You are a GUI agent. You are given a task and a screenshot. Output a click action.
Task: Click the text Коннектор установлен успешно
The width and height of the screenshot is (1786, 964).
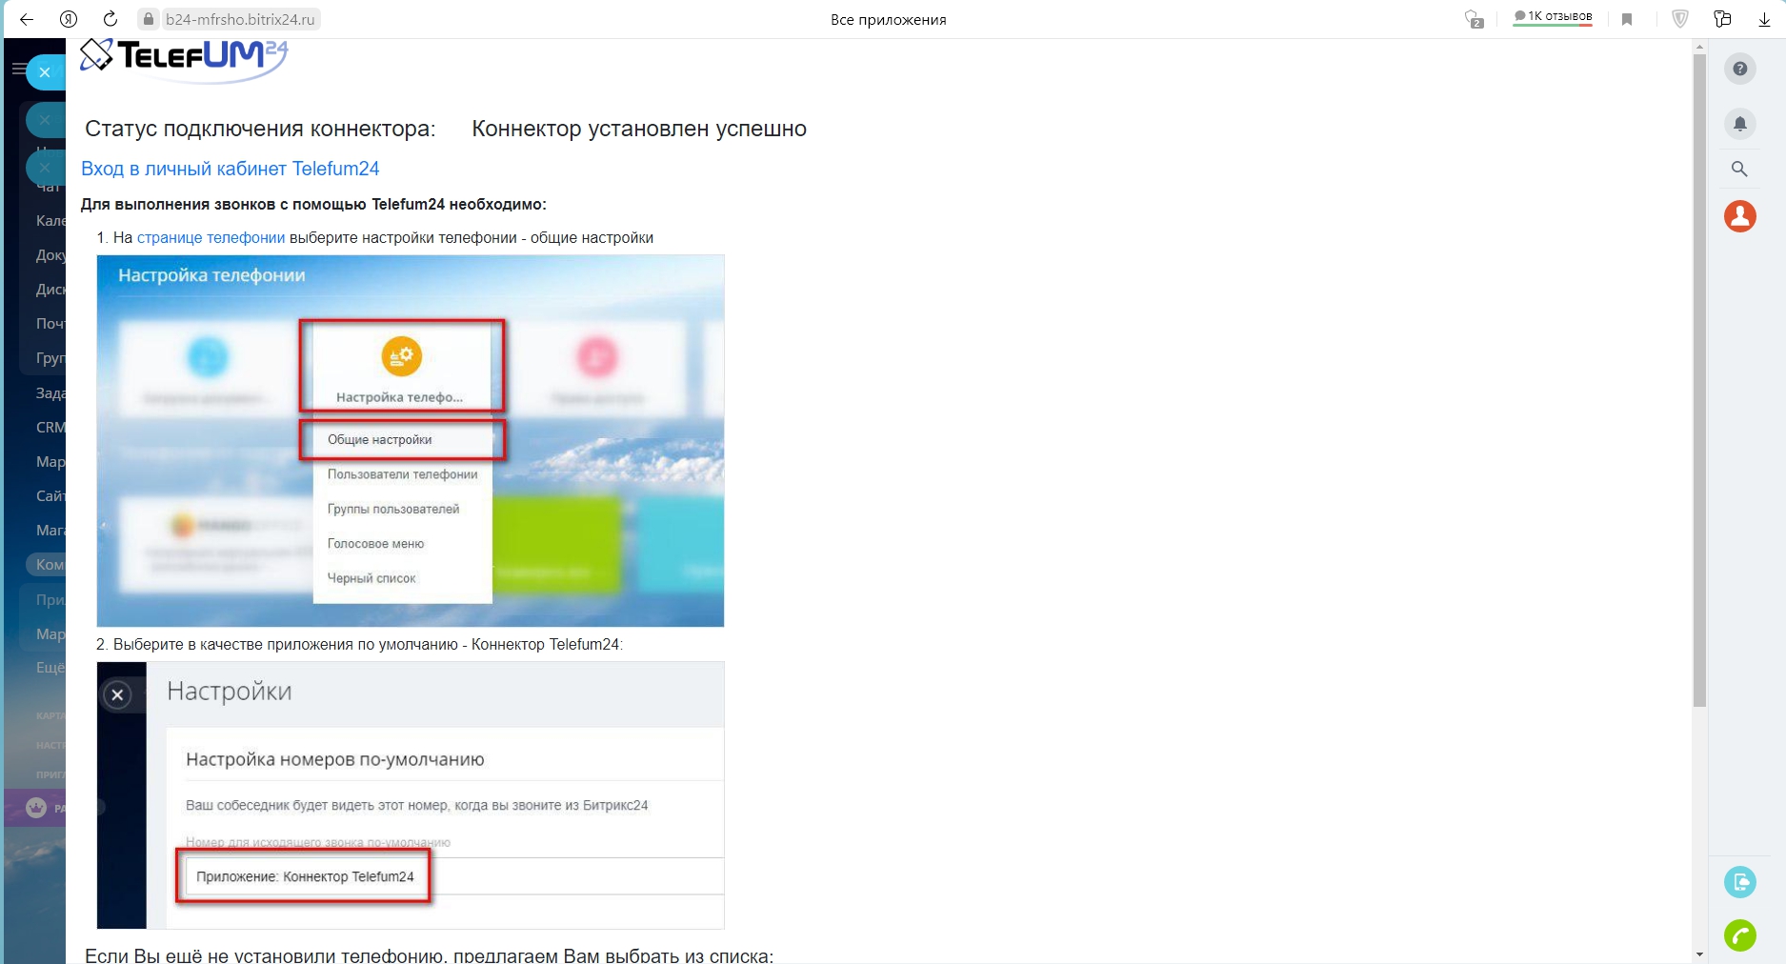tap(639, 129)
